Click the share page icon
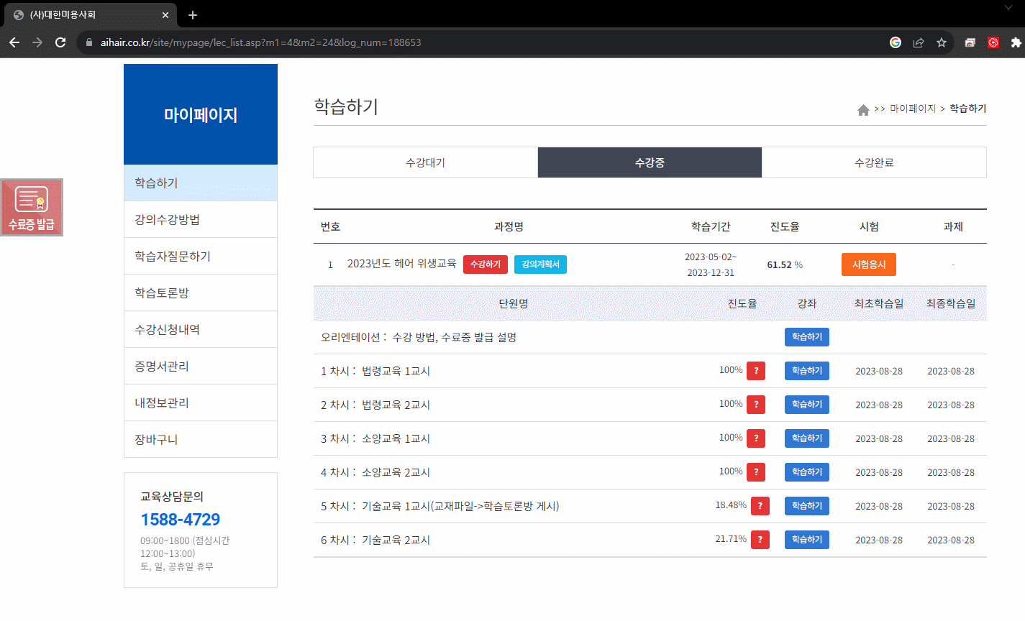 pos(919,42)
